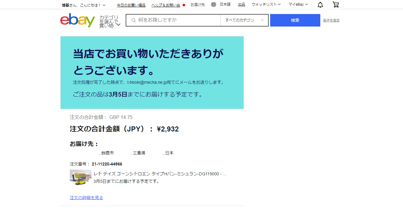This screenshot has width=403, height=223.
Task: Open the shopping cart icon
Action: (336, 5)
